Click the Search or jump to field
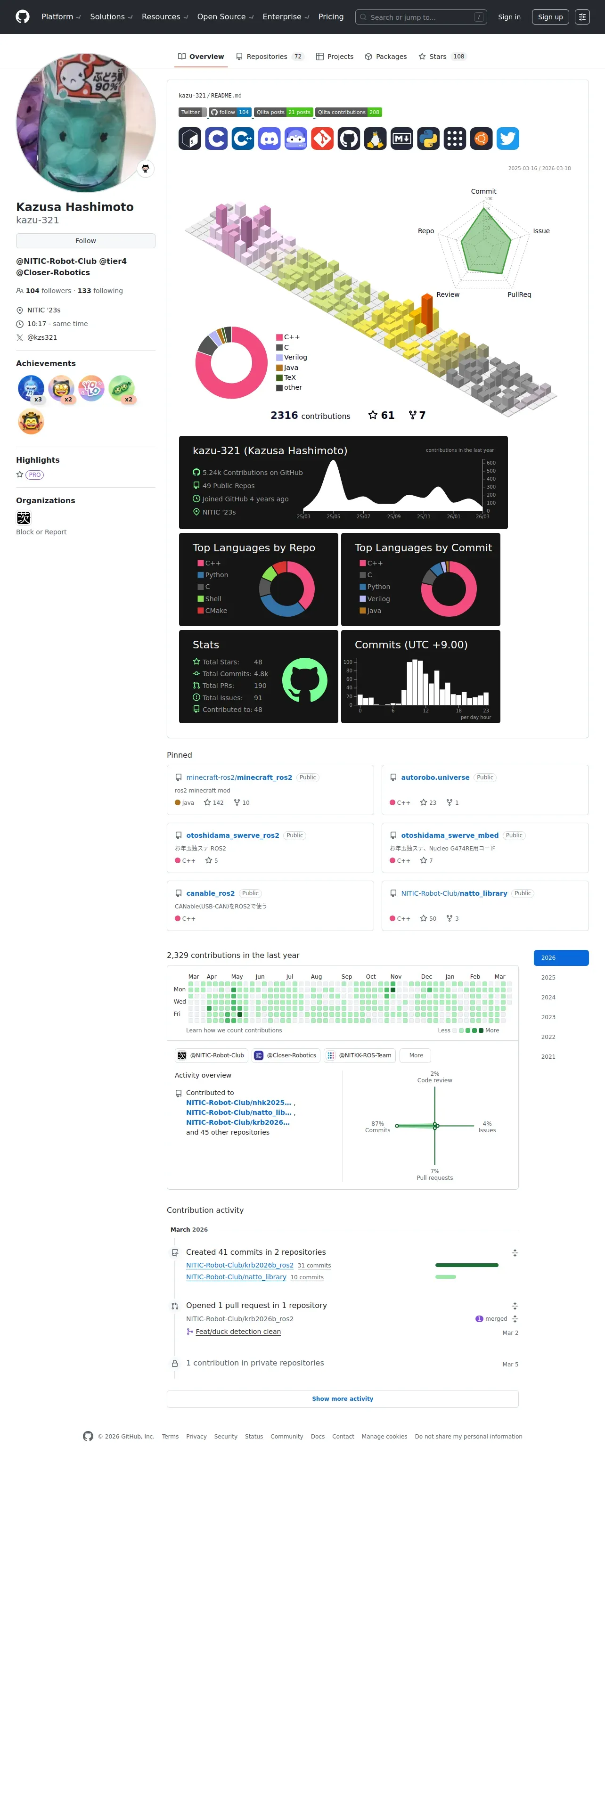 421,17
